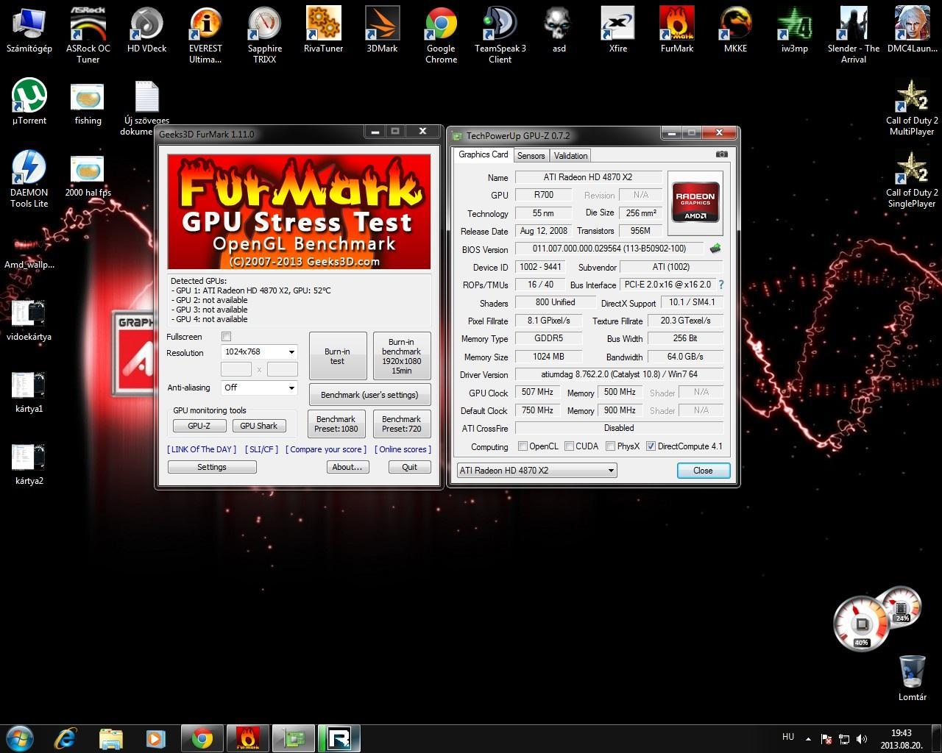Image resolution: width=942 pixels, height=753 pixels.
Task: Open the asd skull icon
Action: pyautogui.click(x=559, y=31)
